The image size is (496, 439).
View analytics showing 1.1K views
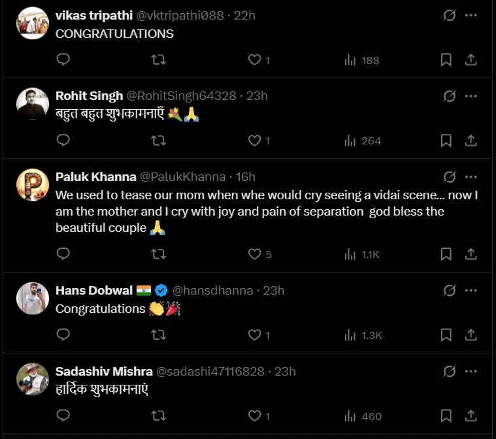(x=362, y=254)
